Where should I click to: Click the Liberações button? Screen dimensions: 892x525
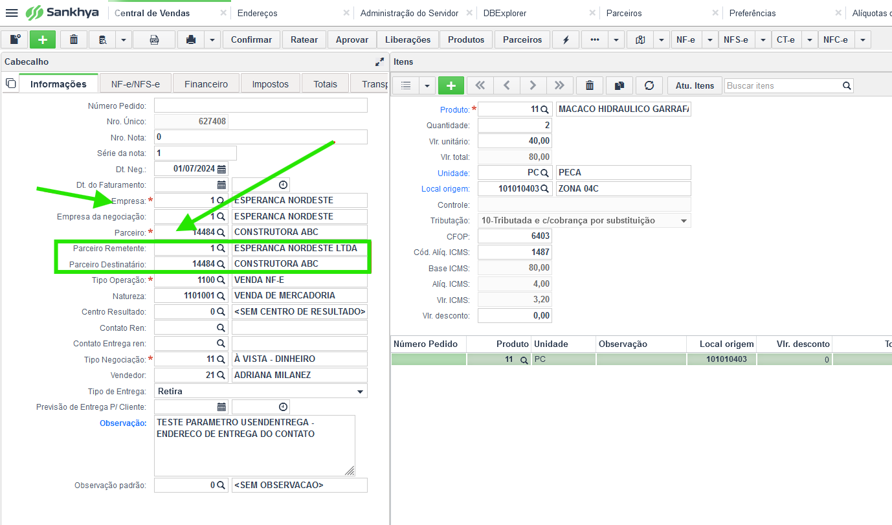tap(408, 39)
